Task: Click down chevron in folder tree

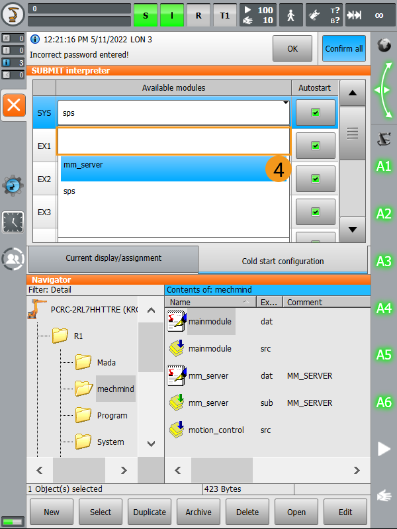Action: pos(151,444)
